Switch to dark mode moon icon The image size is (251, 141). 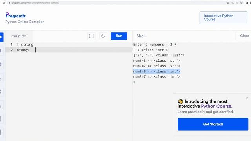pos(103,36)
